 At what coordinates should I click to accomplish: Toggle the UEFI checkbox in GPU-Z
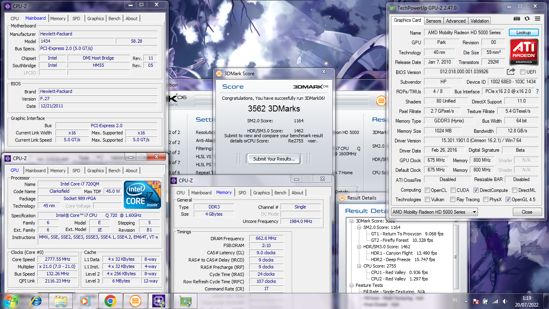(x=522, y=72)
